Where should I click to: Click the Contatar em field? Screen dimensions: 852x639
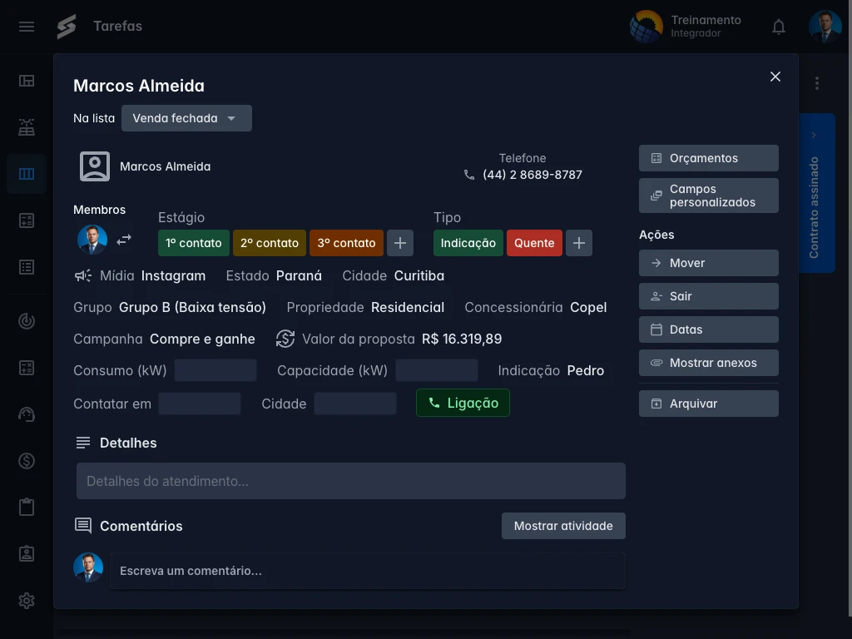(x=200, y=404)
